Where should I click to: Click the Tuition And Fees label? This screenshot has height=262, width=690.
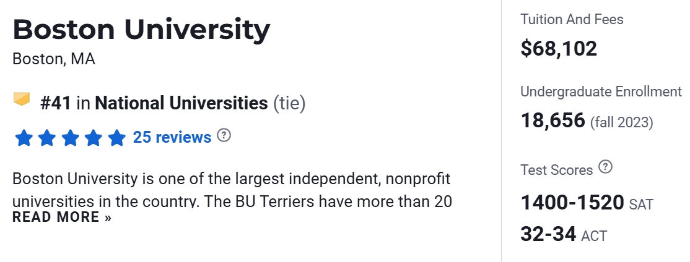572,19
